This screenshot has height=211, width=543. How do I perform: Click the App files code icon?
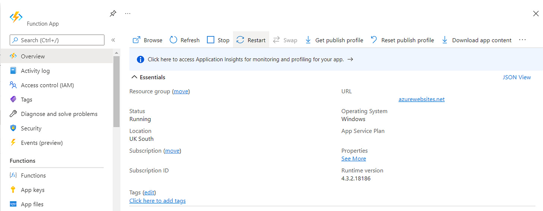[13, 204]
